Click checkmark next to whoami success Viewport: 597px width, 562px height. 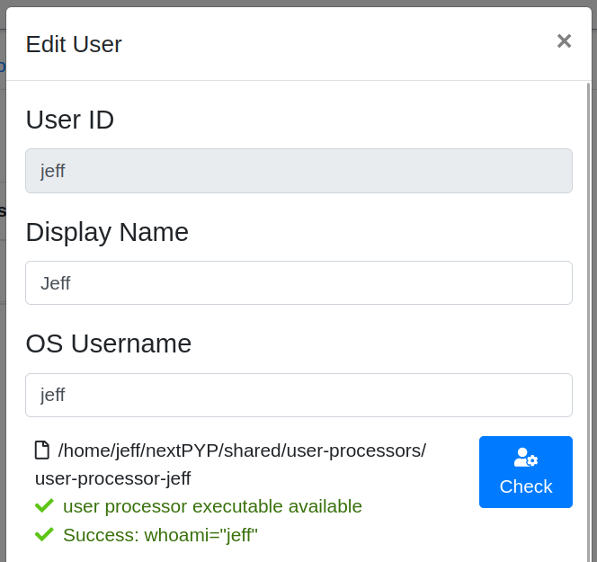tap(44, 534)
